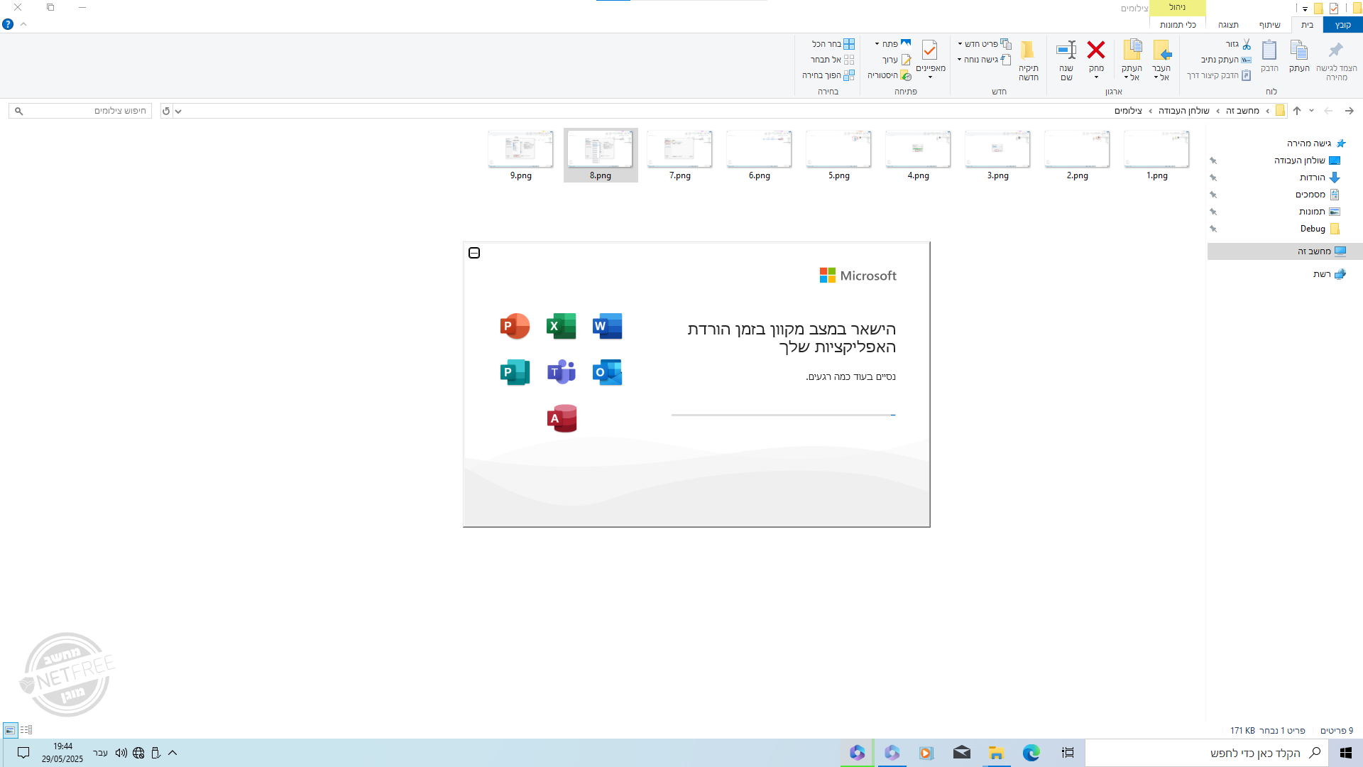This screenshot has width=1363, height=767.
Task: Click the volume speaker tray icon
Action: click(121, 753)
